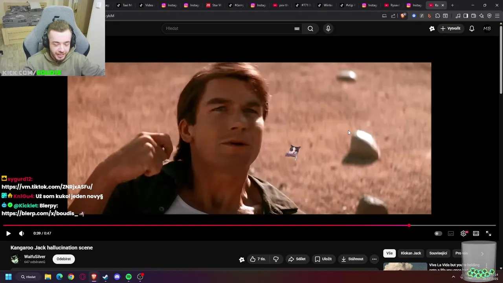
Task: Launch Microsoft Edge from the taskbar
Action: (x=59, y=277)
